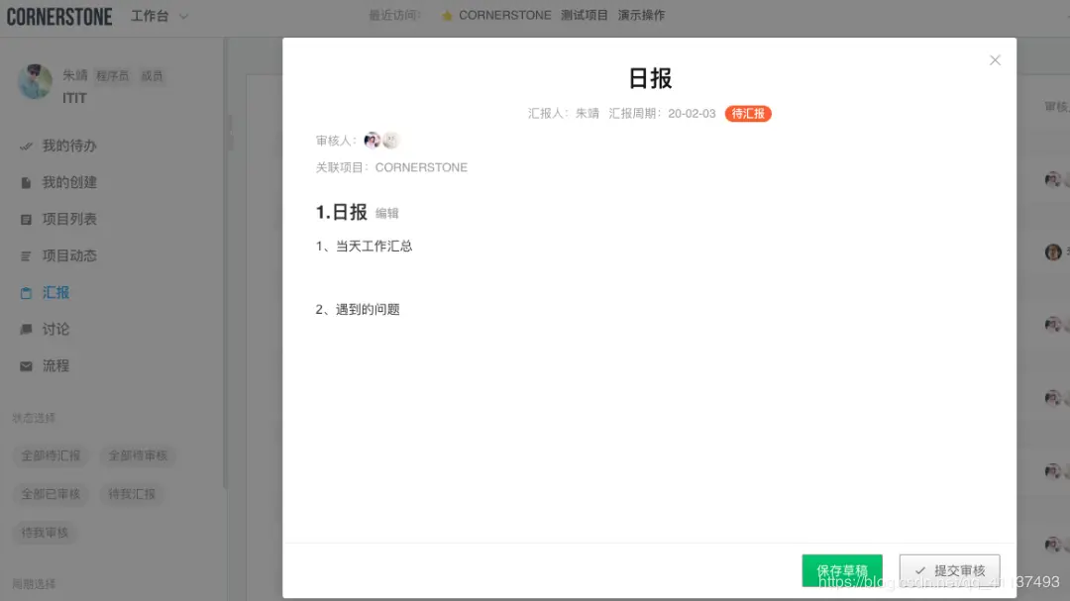Toggle the 待我审核 filter chip
The width and height of the screenshot is (1070, 601).
click(44, 533)
